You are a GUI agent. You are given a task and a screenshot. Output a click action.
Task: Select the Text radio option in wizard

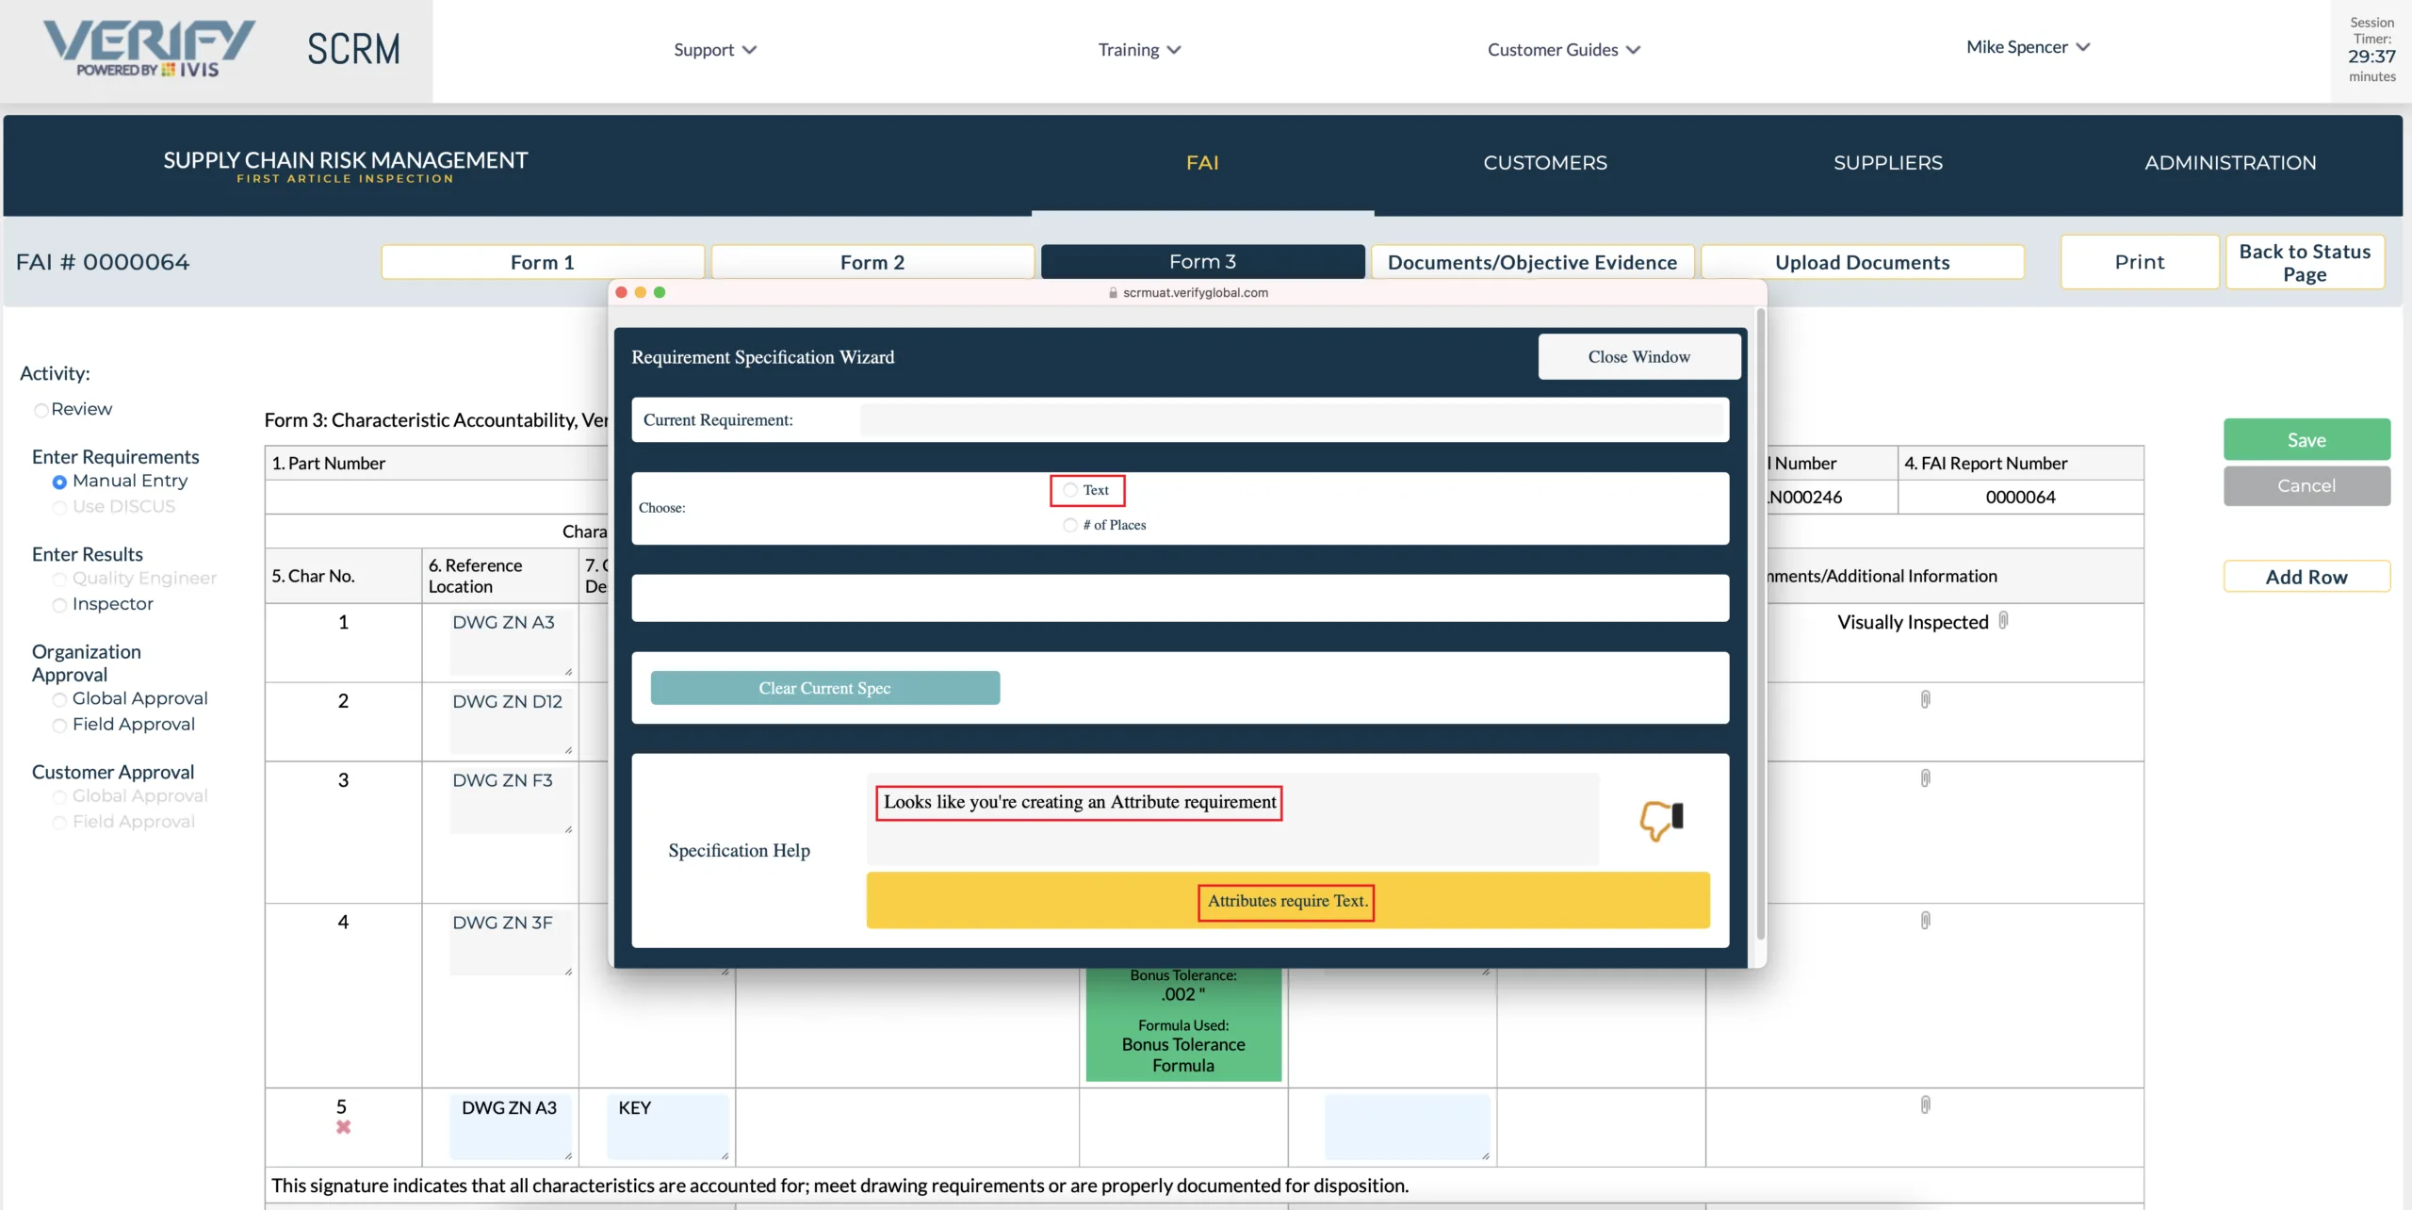(x=1070, y=490)
